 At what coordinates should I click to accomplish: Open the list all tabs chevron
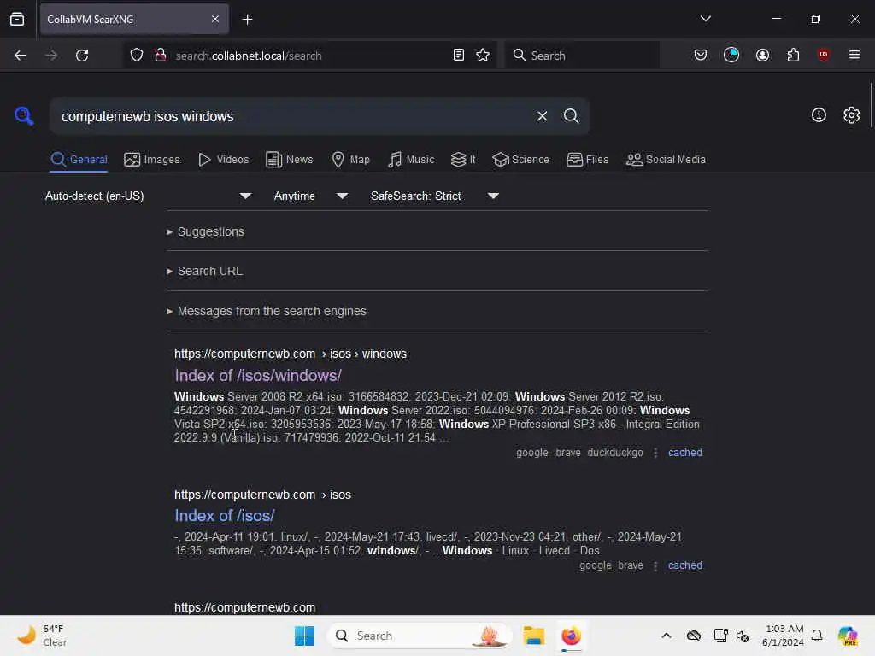pos(706,19)
